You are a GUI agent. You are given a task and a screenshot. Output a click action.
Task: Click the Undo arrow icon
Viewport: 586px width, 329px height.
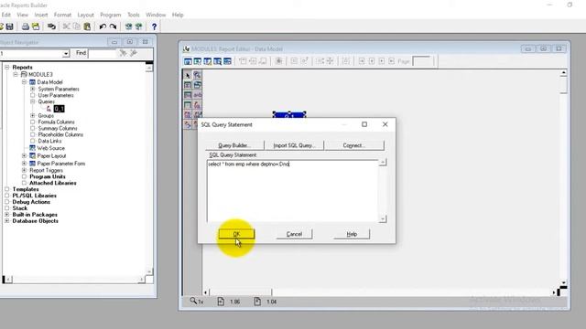(x=103, y=27)
